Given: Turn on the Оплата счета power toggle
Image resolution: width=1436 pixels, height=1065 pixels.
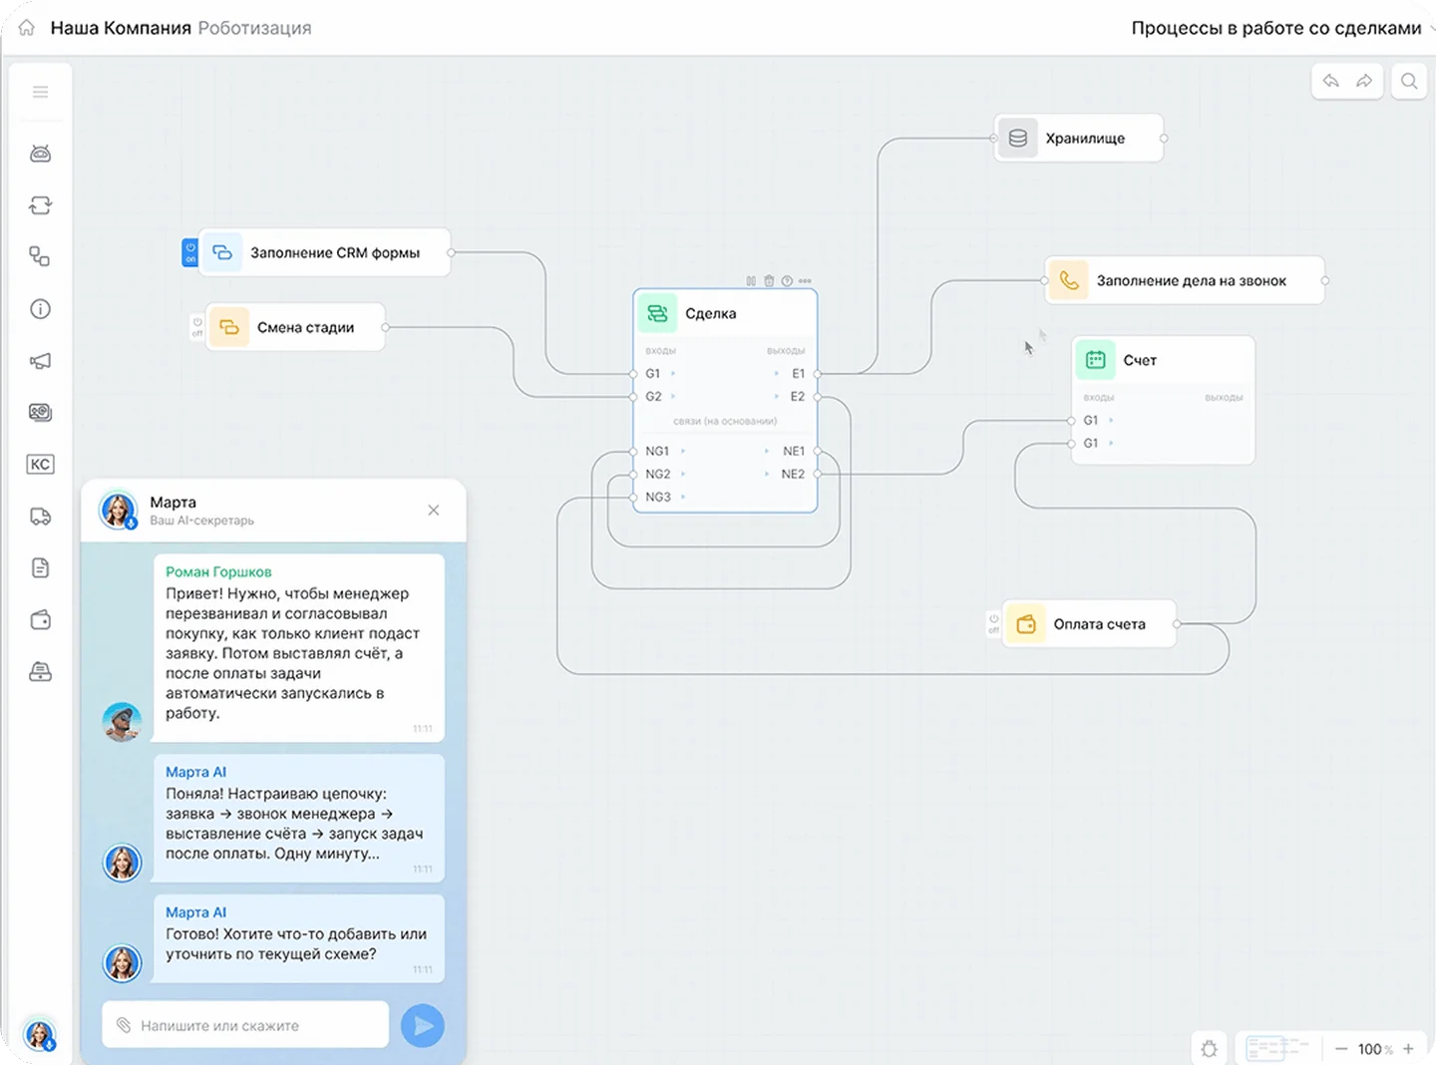Looking at the screenshot, I should point(993,624).
